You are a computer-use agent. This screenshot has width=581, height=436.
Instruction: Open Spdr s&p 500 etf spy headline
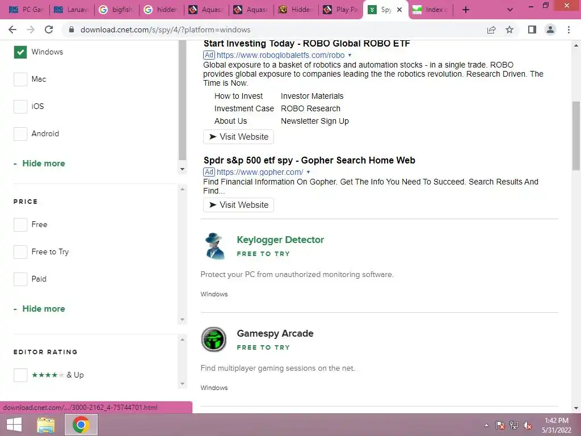(x=309, y=160)
